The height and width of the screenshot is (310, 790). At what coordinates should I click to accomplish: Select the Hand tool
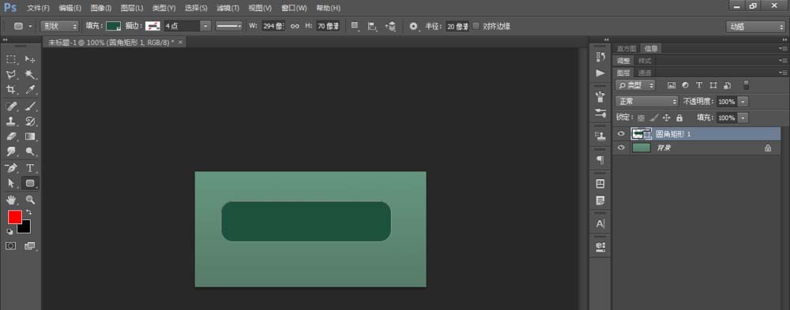[11, 200]
